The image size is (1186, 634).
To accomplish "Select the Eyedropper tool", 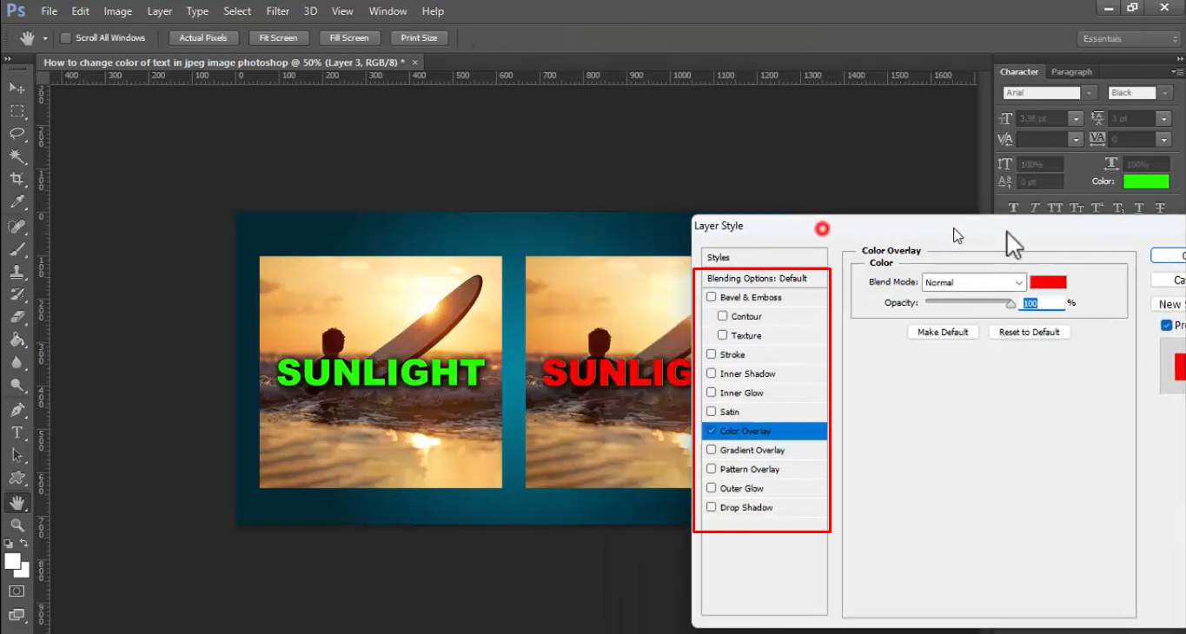I will (17, 201).
